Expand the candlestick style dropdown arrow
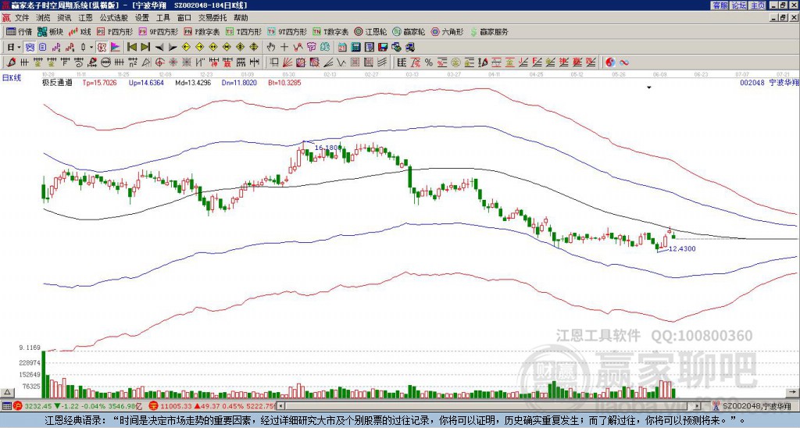The height and width of the screenshot is (428, 800). coord(91,48)
